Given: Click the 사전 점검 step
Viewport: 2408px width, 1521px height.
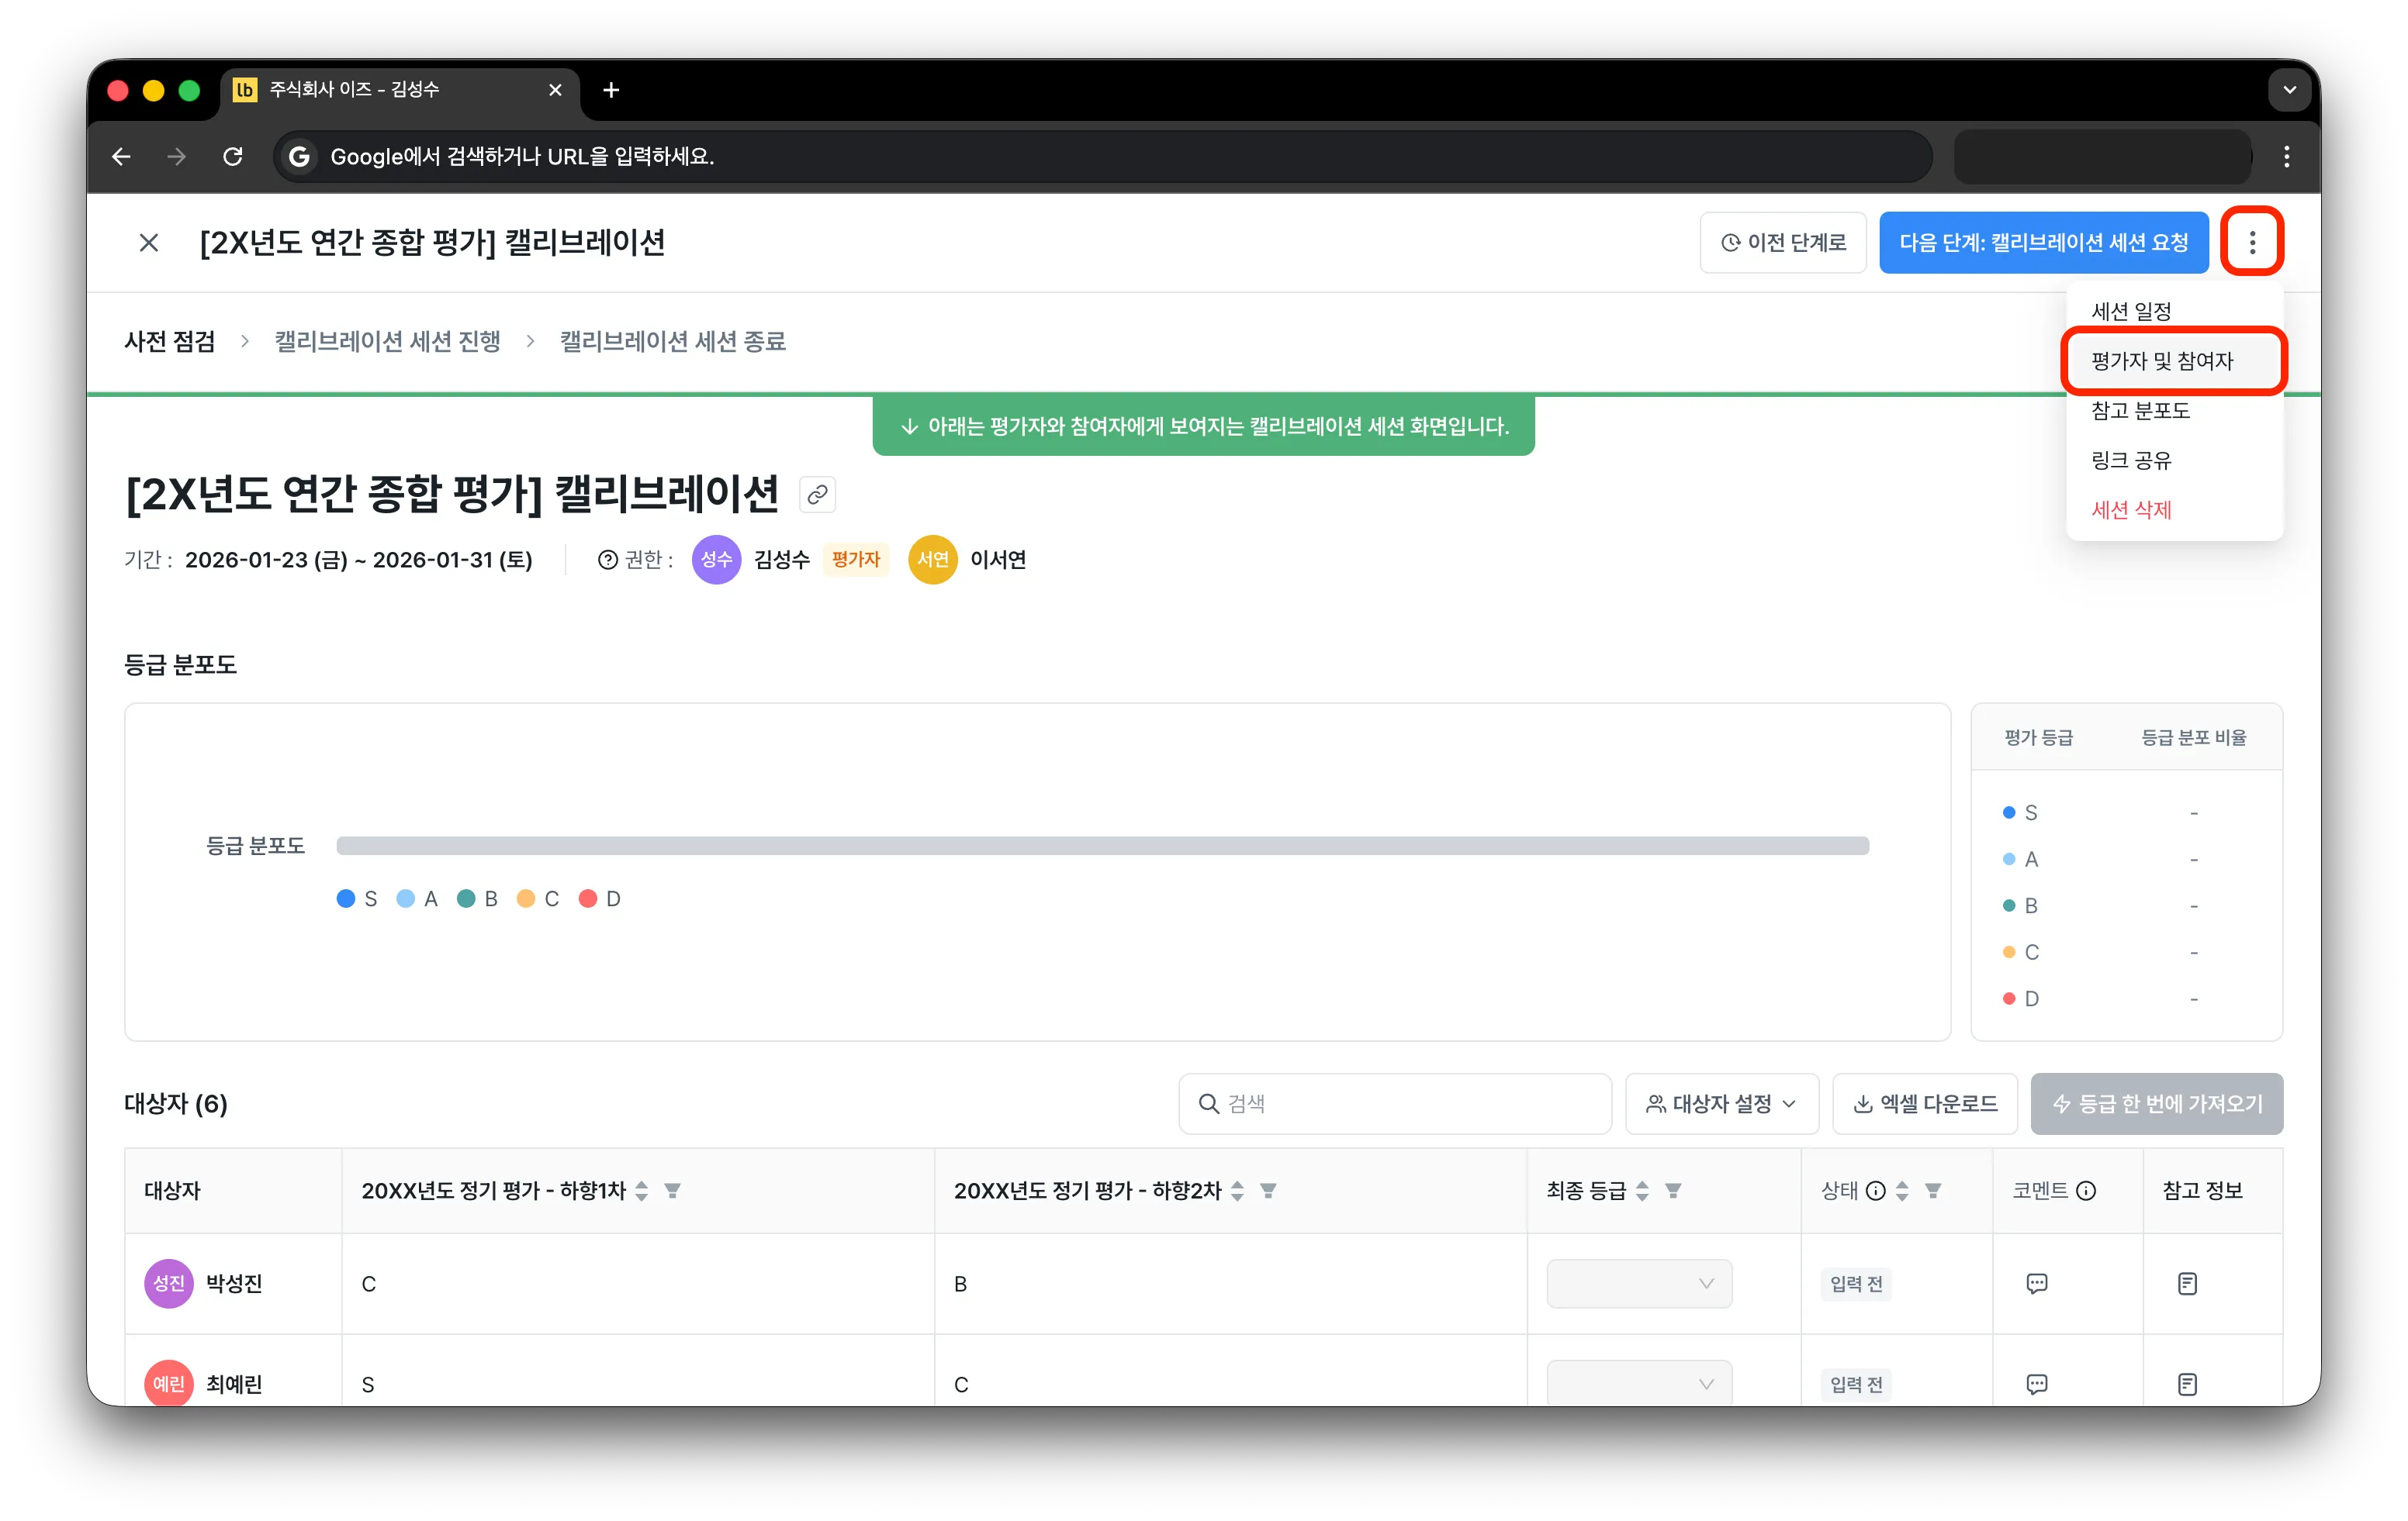Looking at the screenshot, I should (170, 342).
